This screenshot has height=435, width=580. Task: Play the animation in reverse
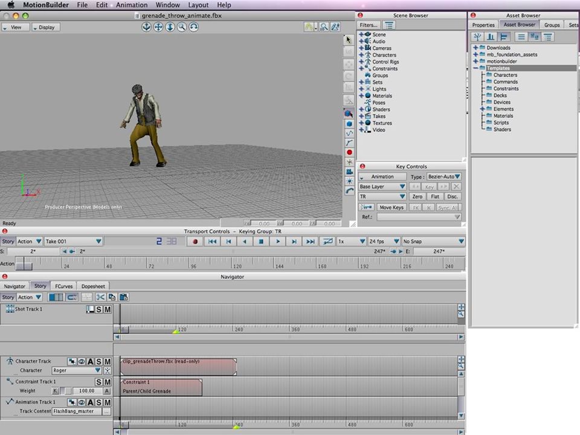[245, 242]
